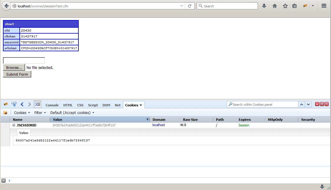Go to previous Firebug panel arrow
The height and width of the screenshot is (190, 331).
click(x=22, y=104)
